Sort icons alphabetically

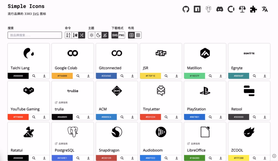[x=68, y=35]
